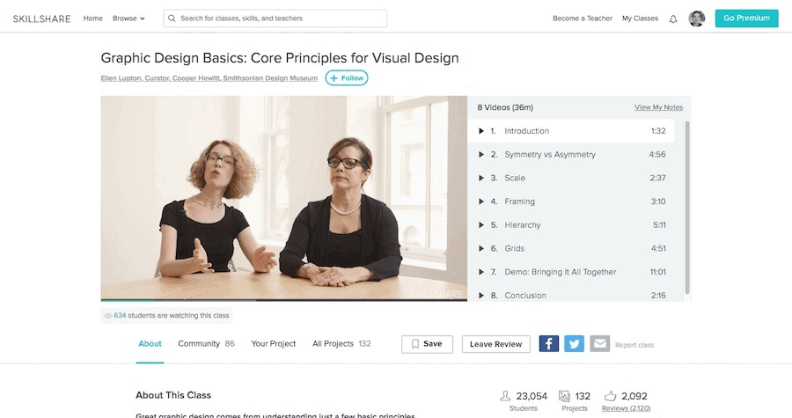The width and height of the screenshot is (792, 418).
Task: Click the notifications bell icon
Action: coord(673,18)
